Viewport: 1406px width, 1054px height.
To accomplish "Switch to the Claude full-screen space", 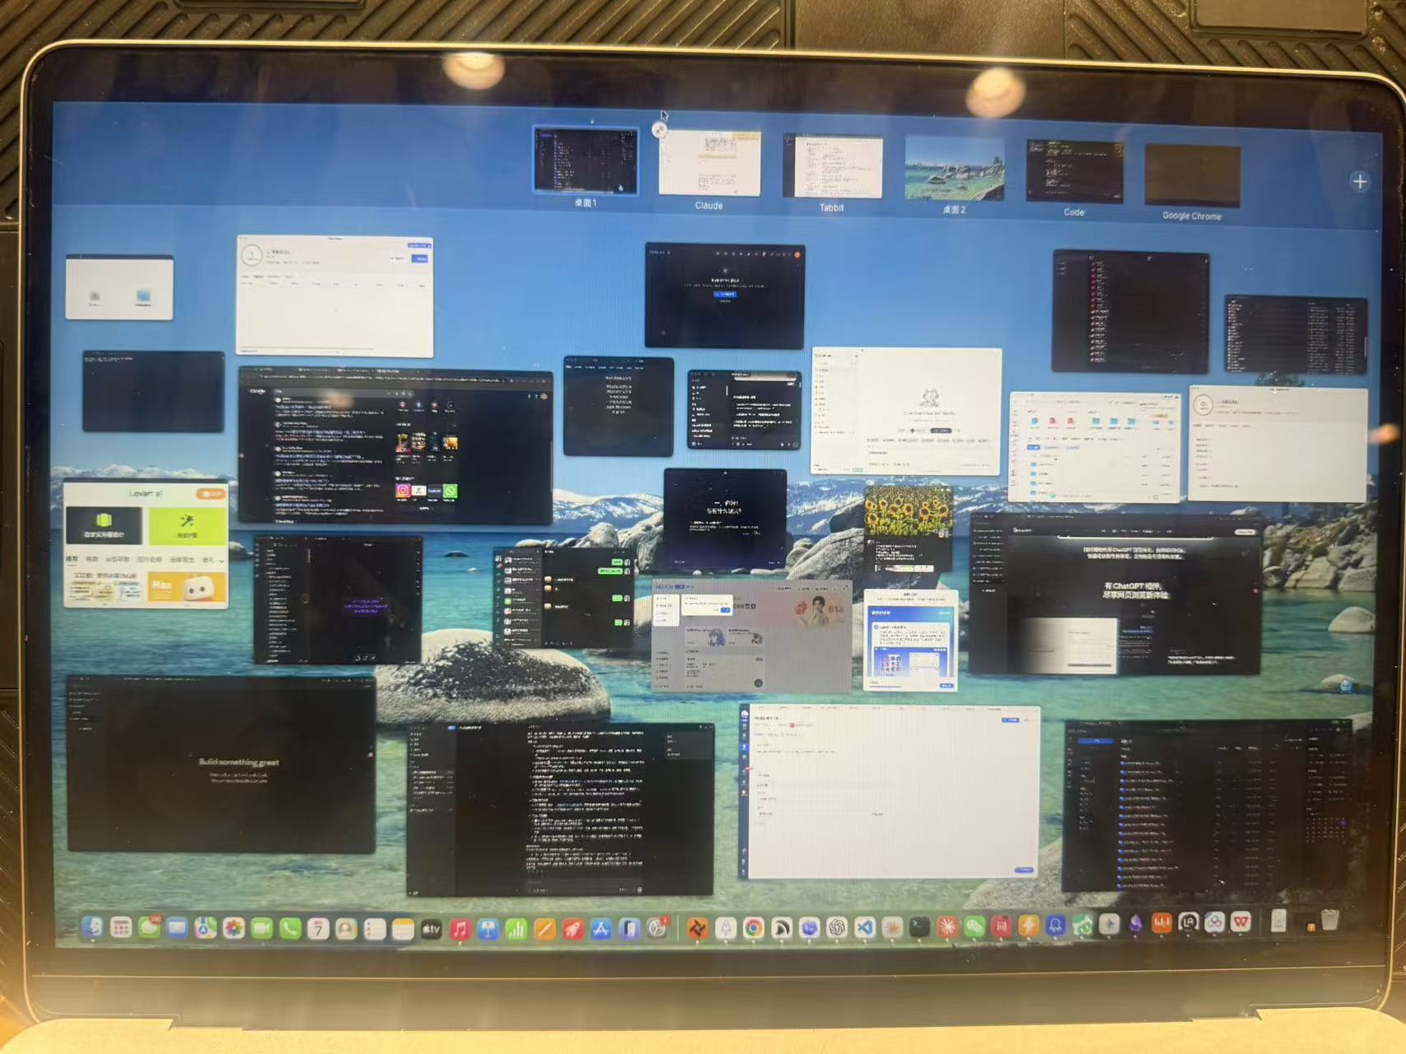I will click(x=709, y=163).
